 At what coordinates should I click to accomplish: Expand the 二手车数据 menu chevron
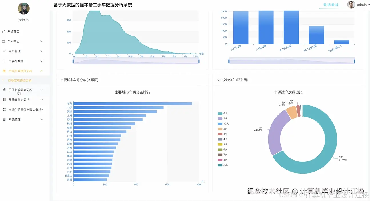click(42, 61)
